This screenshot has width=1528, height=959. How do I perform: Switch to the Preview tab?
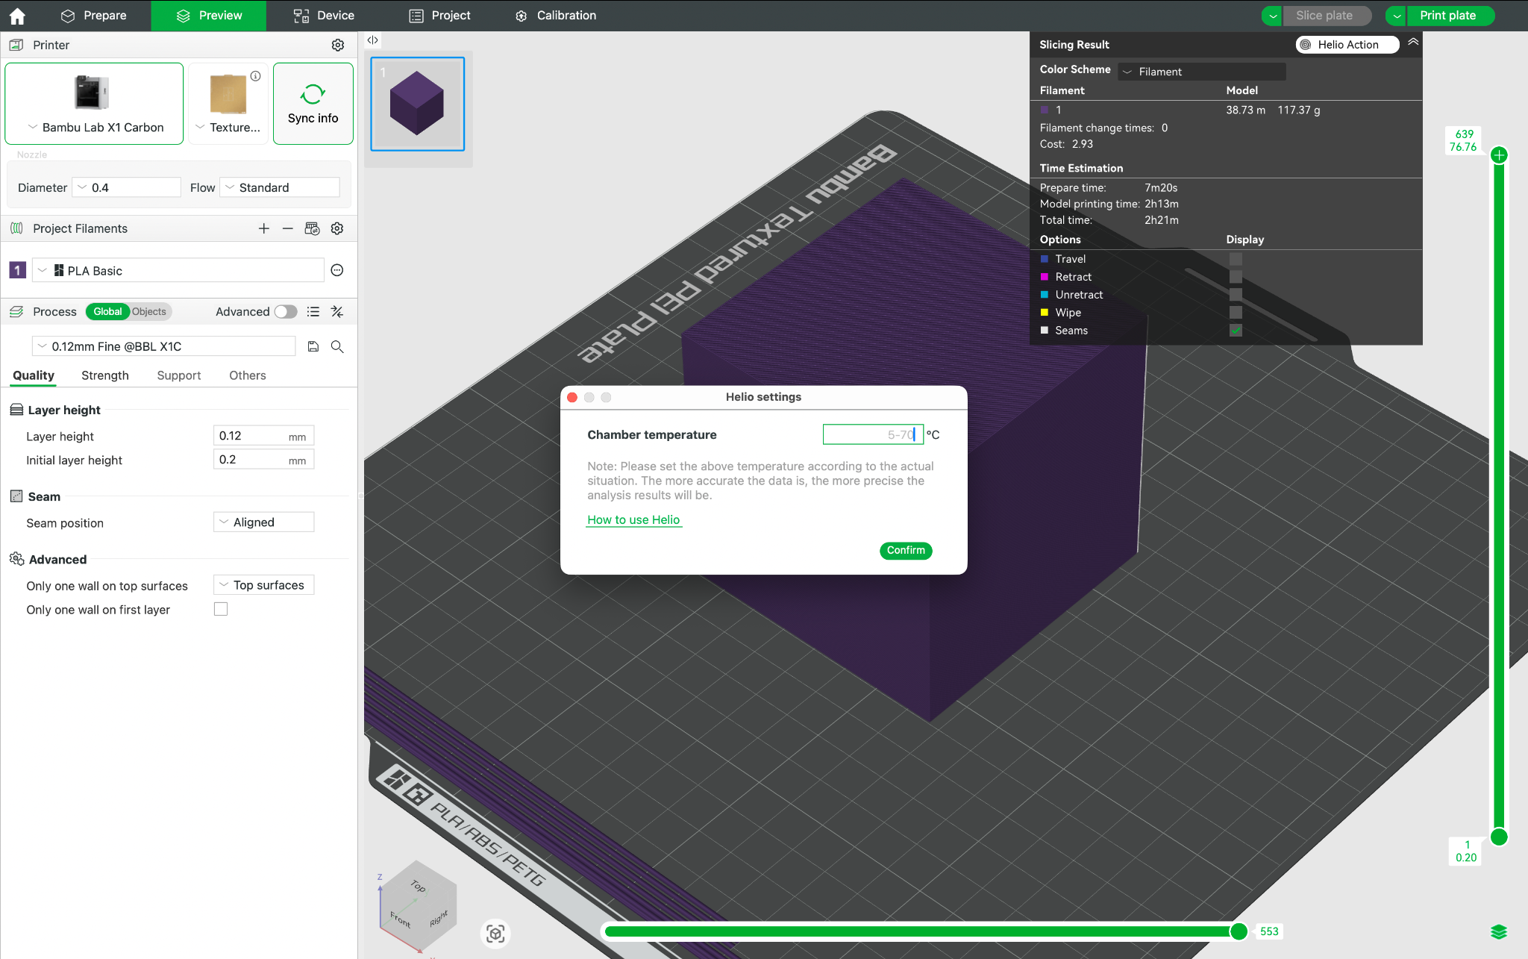[209, 16]
